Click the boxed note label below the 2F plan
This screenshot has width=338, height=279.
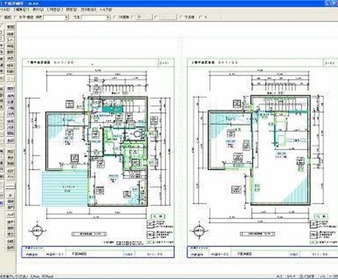[257, 233]
